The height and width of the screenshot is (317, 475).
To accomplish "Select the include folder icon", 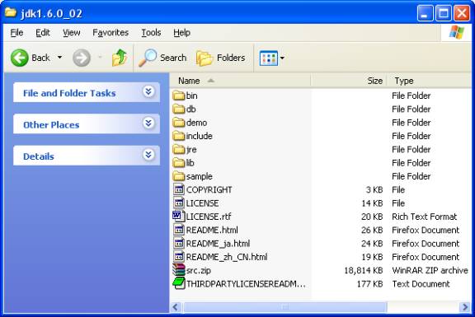I will [x=179, y=136].
